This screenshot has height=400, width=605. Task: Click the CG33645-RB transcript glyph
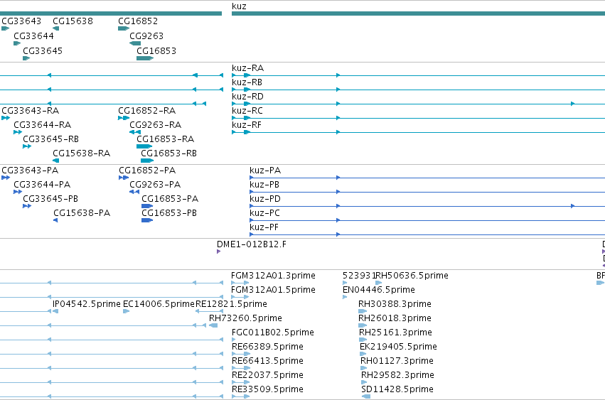[x=27, y=146]
